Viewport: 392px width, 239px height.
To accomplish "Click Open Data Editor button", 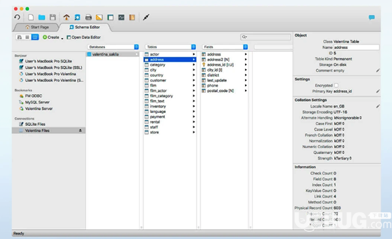I will [x=84, y=37].
